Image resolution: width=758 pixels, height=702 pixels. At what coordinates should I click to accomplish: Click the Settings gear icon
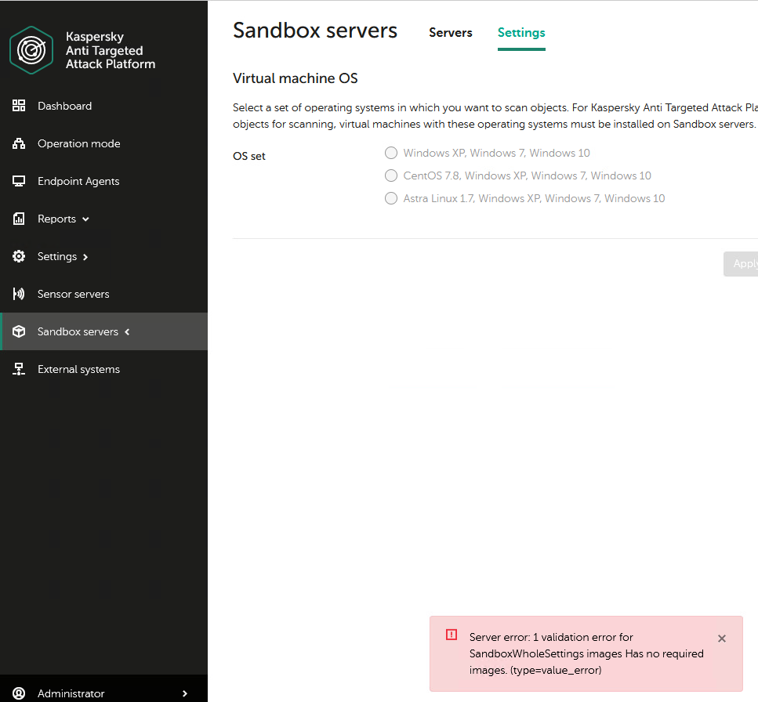tap(20, 256)
